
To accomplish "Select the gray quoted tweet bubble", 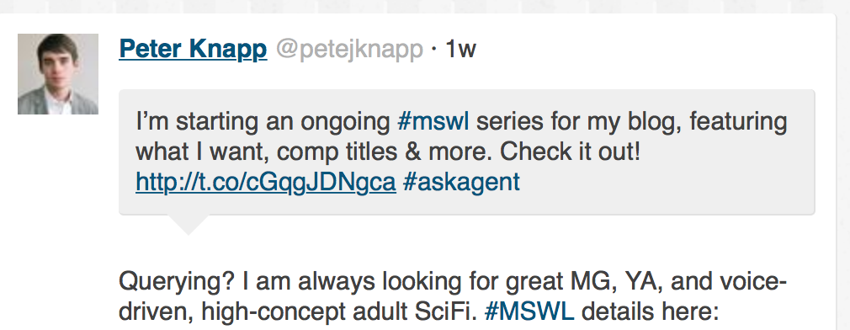I will [x=467, y=152].
